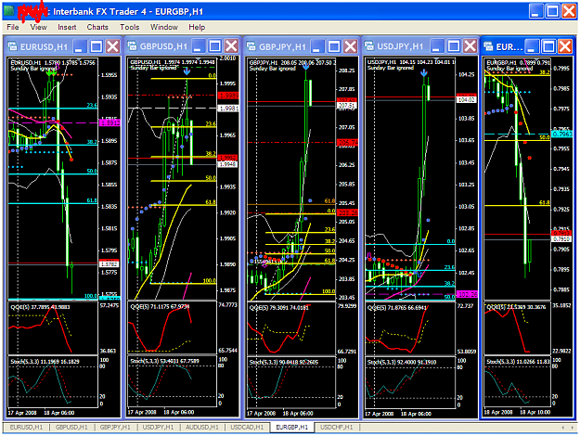Image resolution: width=580 pixels, height=436 pixels.
Task: Close the USDJPY,H1 chart window
Action: click(470, 46)
